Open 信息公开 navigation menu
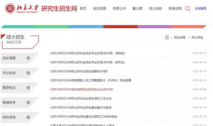This screenshot has width=213, height=126. [119, 9]
